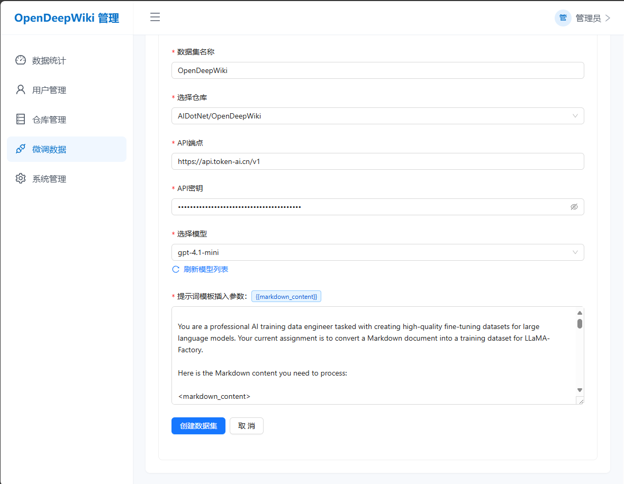Click the 选择仓库 dropdown arrow
This screenshot has width=624, height=484.
[575, 116]
